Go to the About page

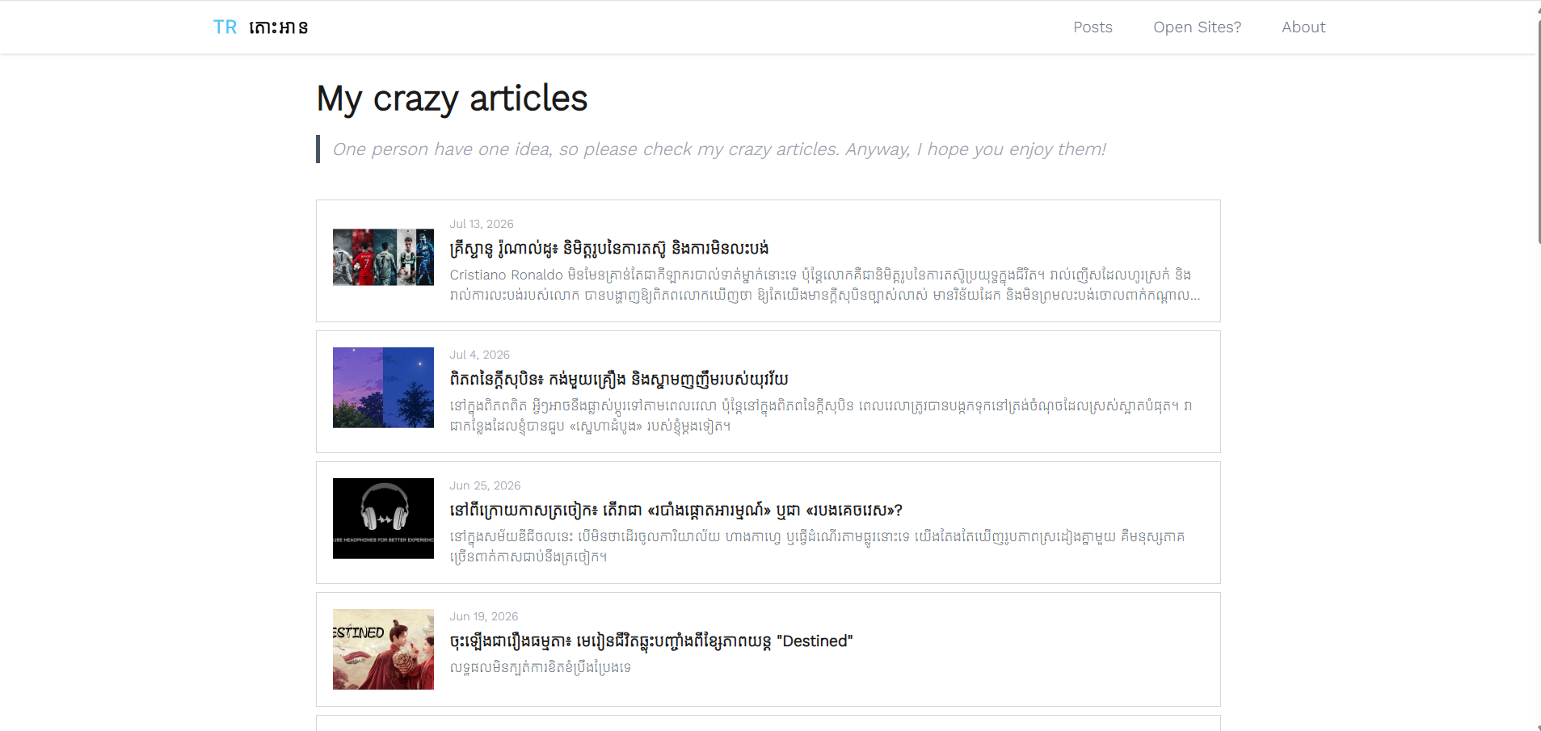point(1303,27)
